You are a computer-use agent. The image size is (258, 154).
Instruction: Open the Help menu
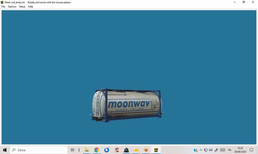point(30,7)
